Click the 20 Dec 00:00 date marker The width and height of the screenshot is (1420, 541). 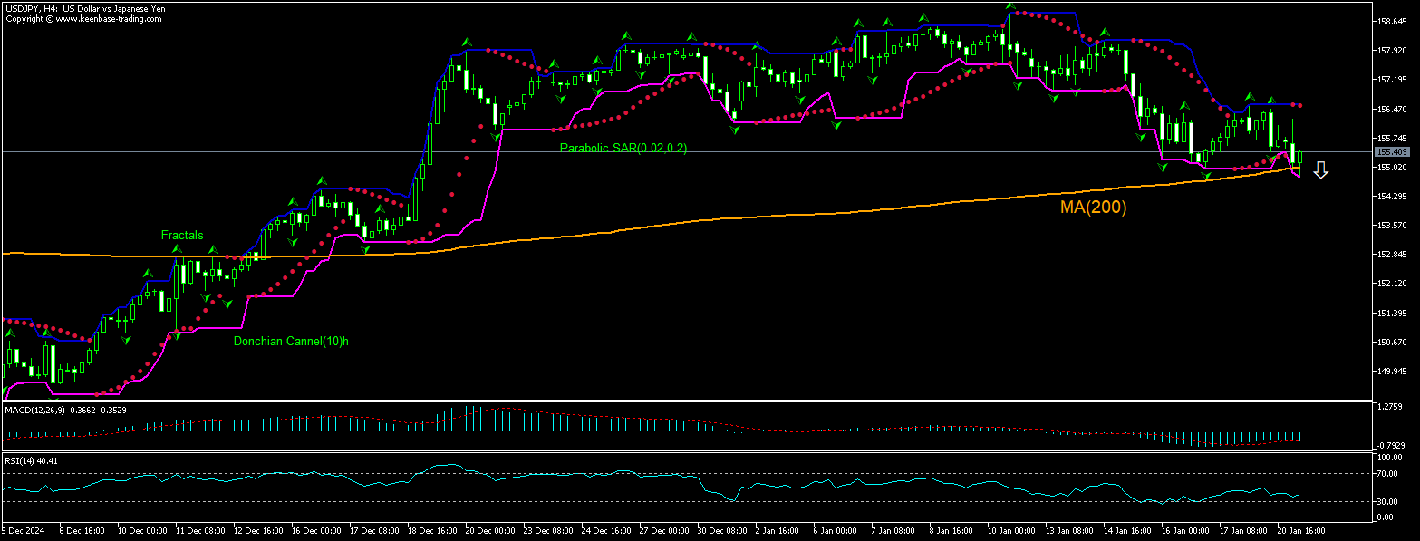point(490,530)
